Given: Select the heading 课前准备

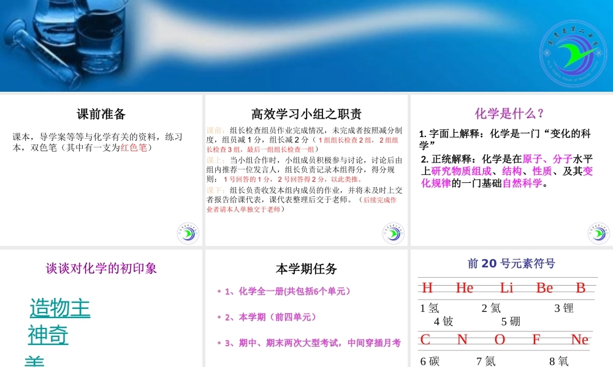Looking at the screenshot, I should point(101,114).
